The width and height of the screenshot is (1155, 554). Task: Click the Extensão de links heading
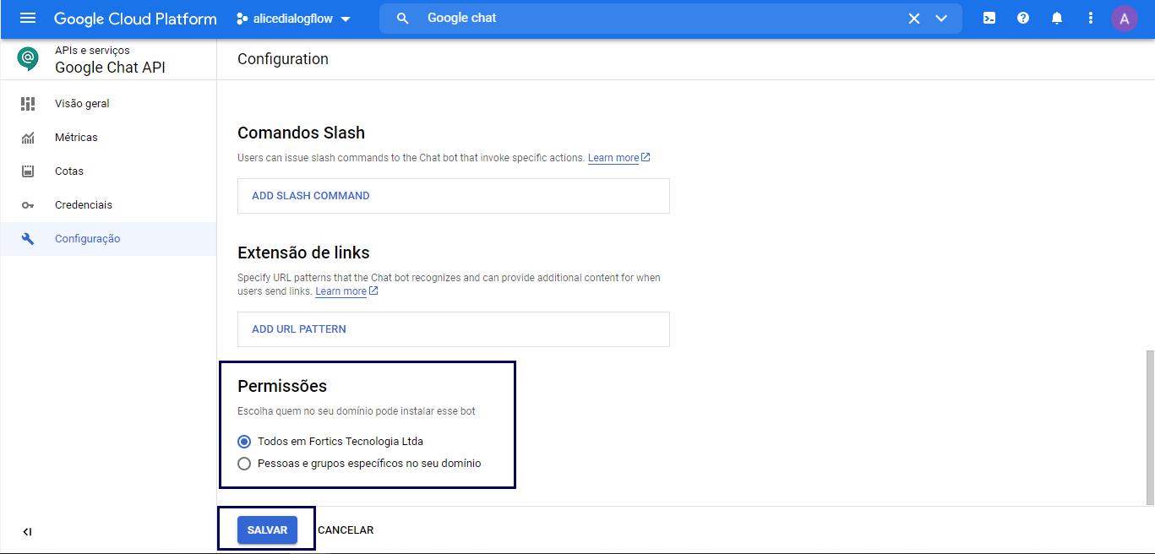[x=304, y=253]
